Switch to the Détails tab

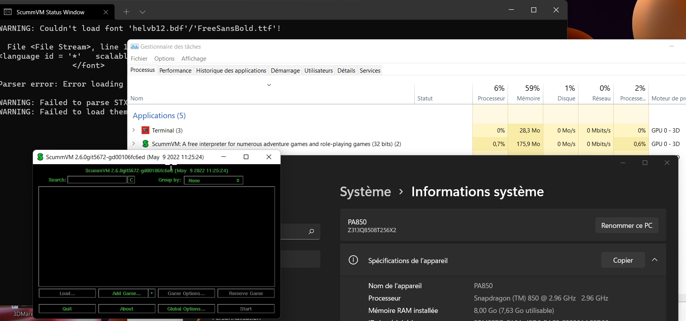346,71
